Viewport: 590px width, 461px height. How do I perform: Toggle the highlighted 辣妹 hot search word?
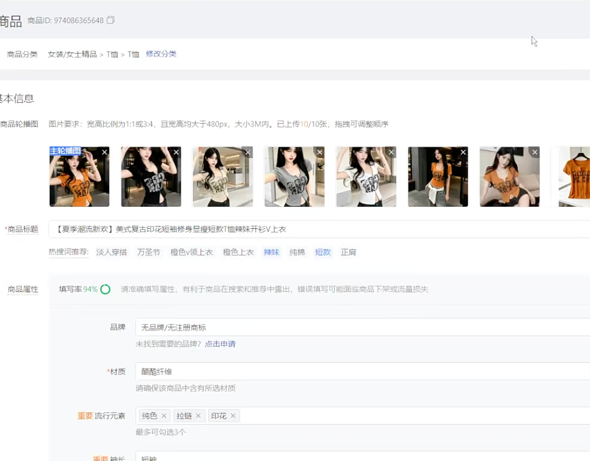coord(272,252)
